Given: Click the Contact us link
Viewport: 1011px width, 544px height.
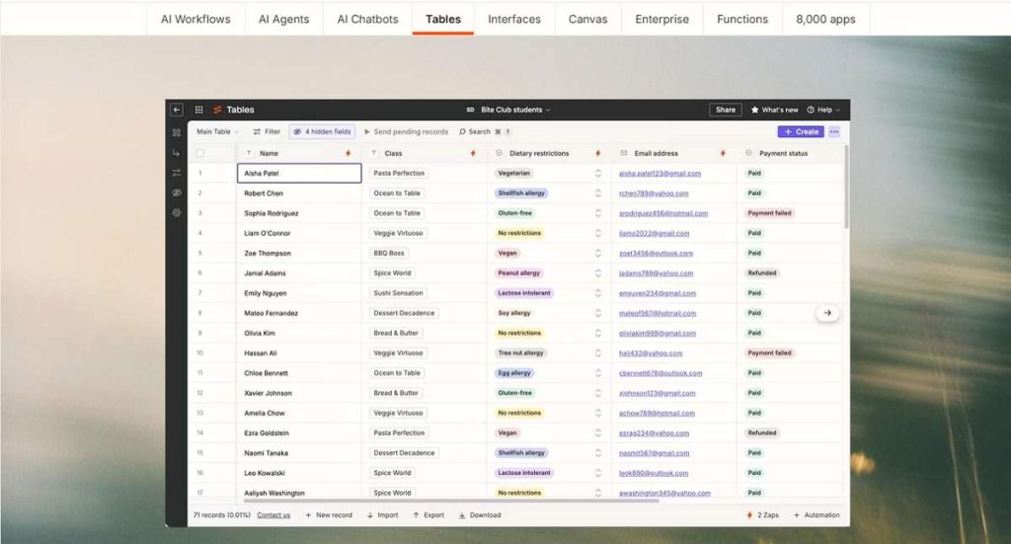Looking at the screenshot, I should coord(273,515).
